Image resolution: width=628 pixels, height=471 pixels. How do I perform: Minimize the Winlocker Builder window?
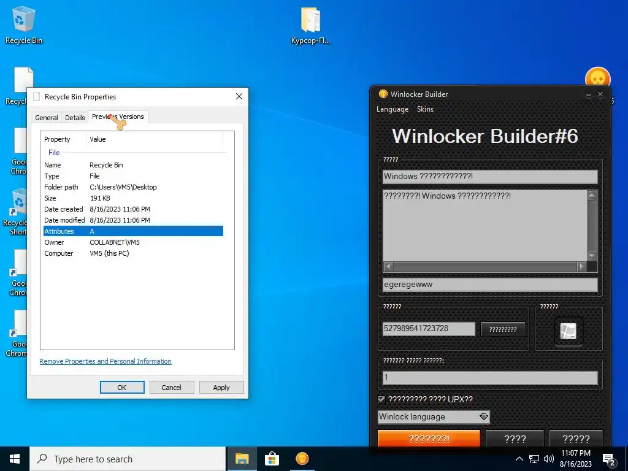click(588, 94)
